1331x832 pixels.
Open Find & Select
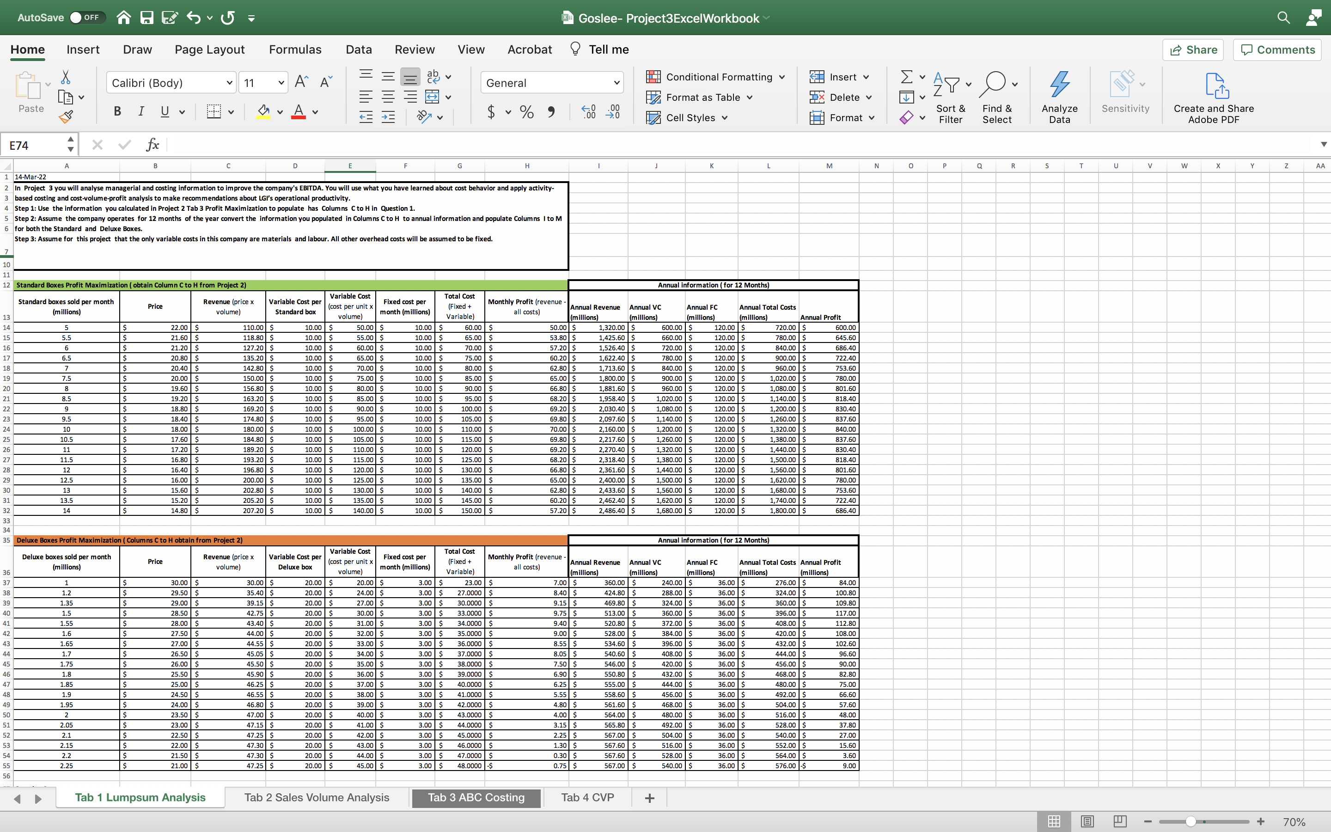(x=997, y=98)
